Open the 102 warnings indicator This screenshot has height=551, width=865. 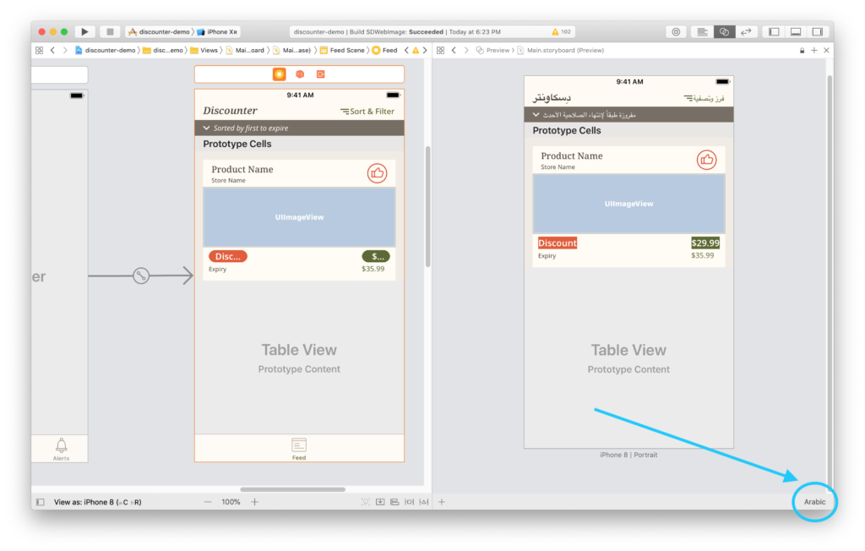561,31
